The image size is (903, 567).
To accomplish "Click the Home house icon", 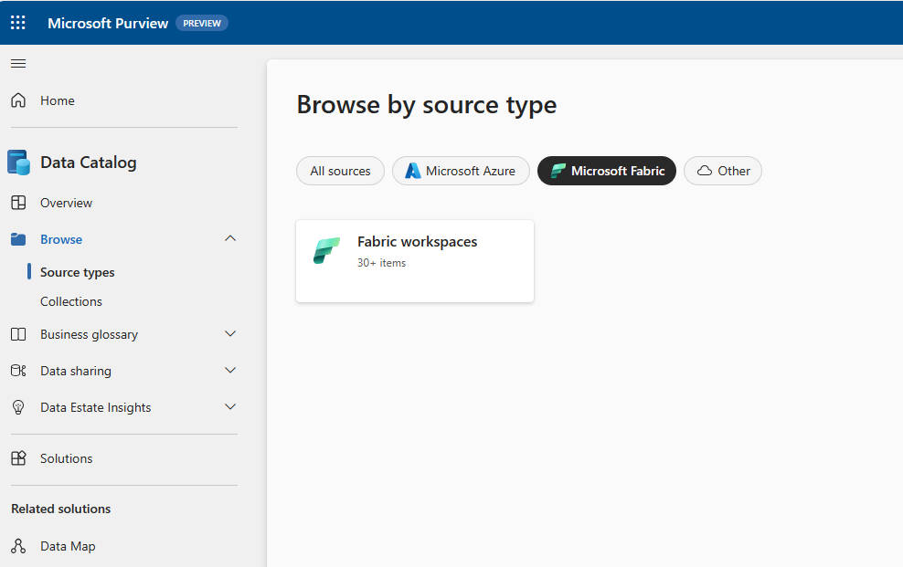I will pos(18,100).
